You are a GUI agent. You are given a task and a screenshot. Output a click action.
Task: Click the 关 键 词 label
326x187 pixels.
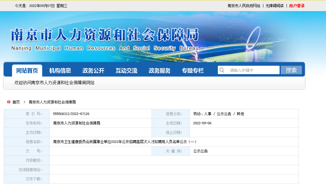(174, 151)
